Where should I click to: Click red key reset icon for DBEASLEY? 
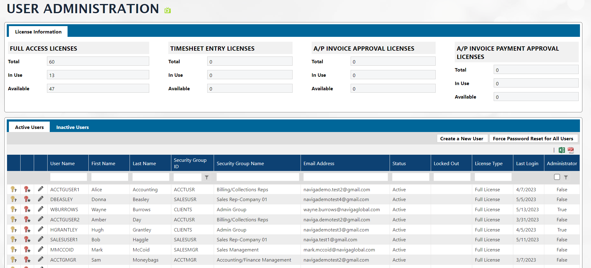point(27,200)
